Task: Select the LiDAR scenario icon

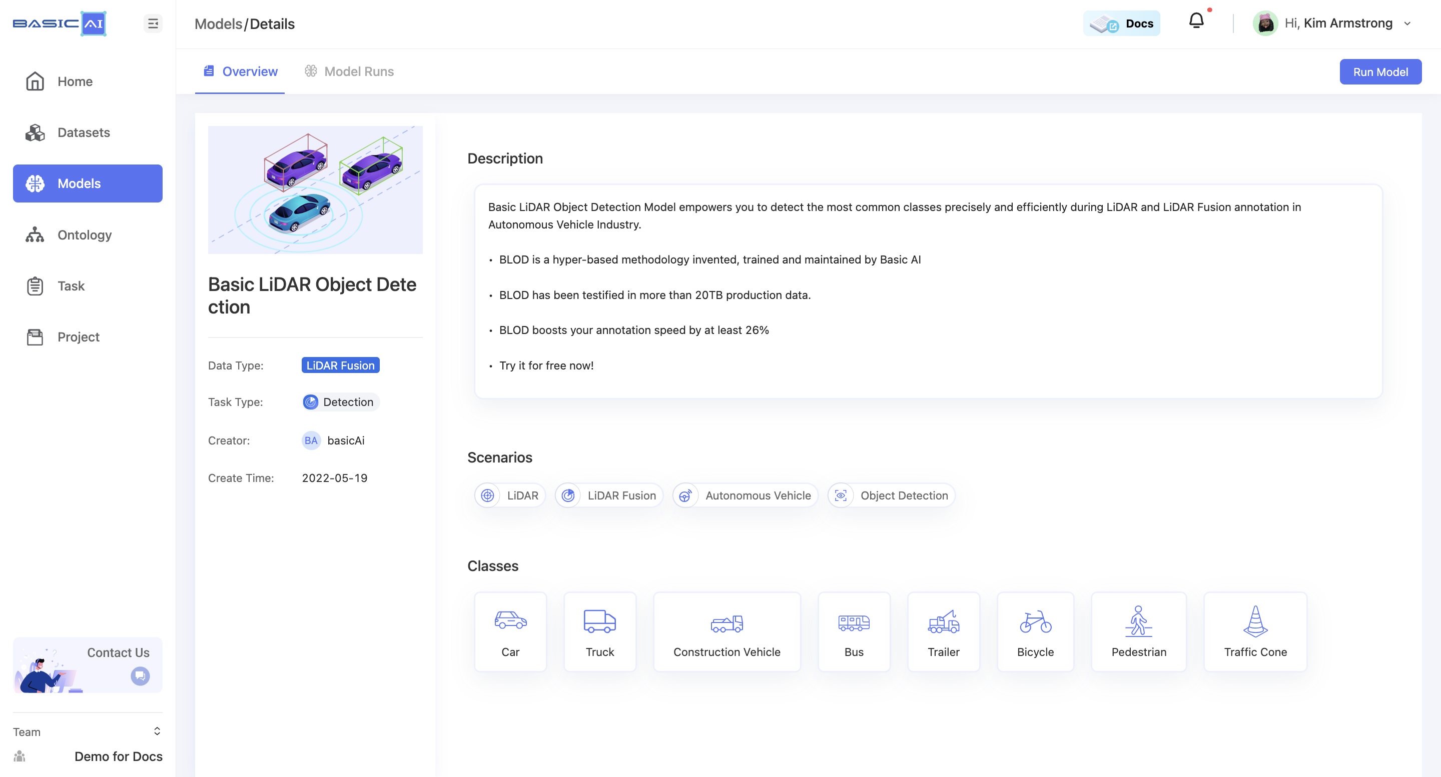Action: (x=487, y=494)
